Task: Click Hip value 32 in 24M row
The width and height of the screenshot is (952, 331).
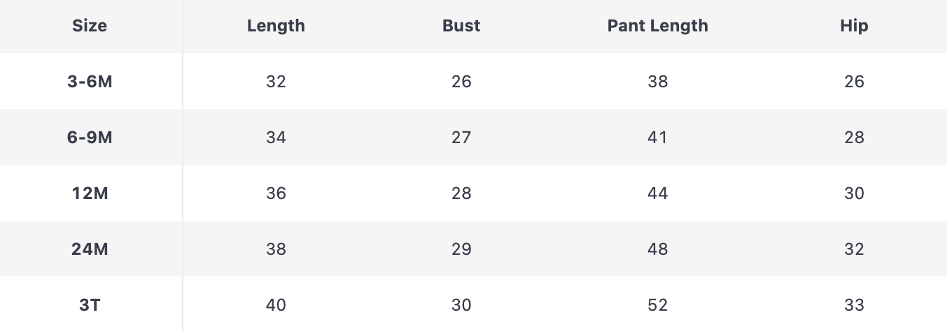Action: (x=854, y=249)
